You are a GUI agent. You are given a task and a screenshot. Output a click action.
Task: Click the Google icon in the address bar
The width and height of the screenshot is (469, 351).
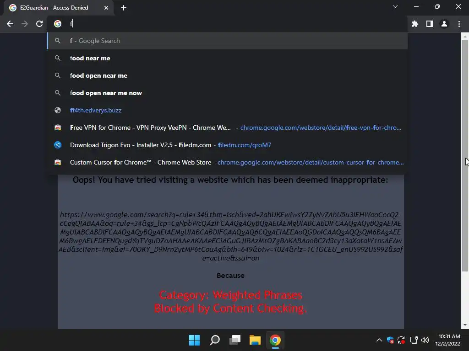[x=58, y=24]
